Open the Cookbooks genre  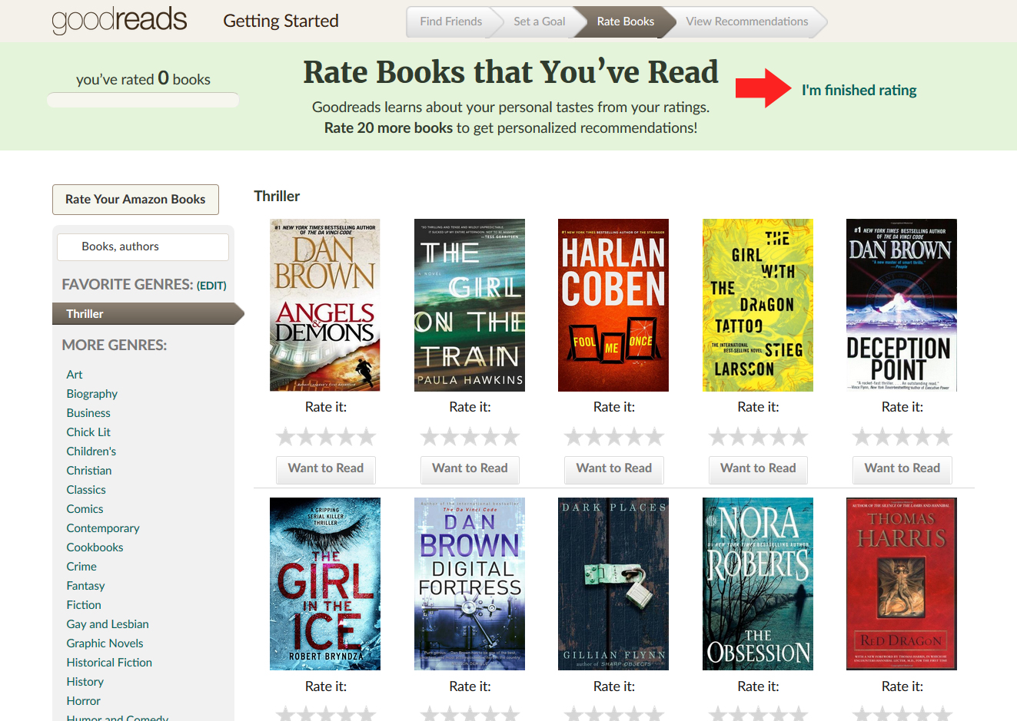point(95,547)
